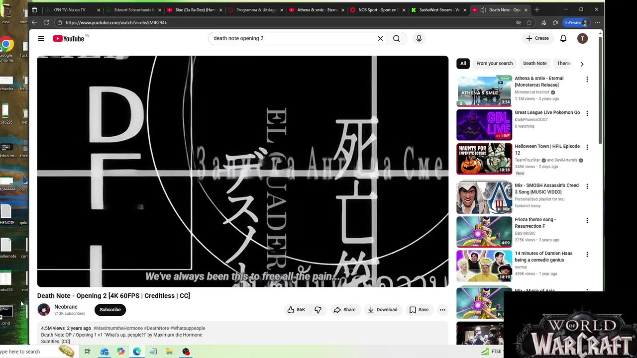Screen dimensions: 637x358
Task: Open the InPrivate profile button
Action: click(577, 22)
